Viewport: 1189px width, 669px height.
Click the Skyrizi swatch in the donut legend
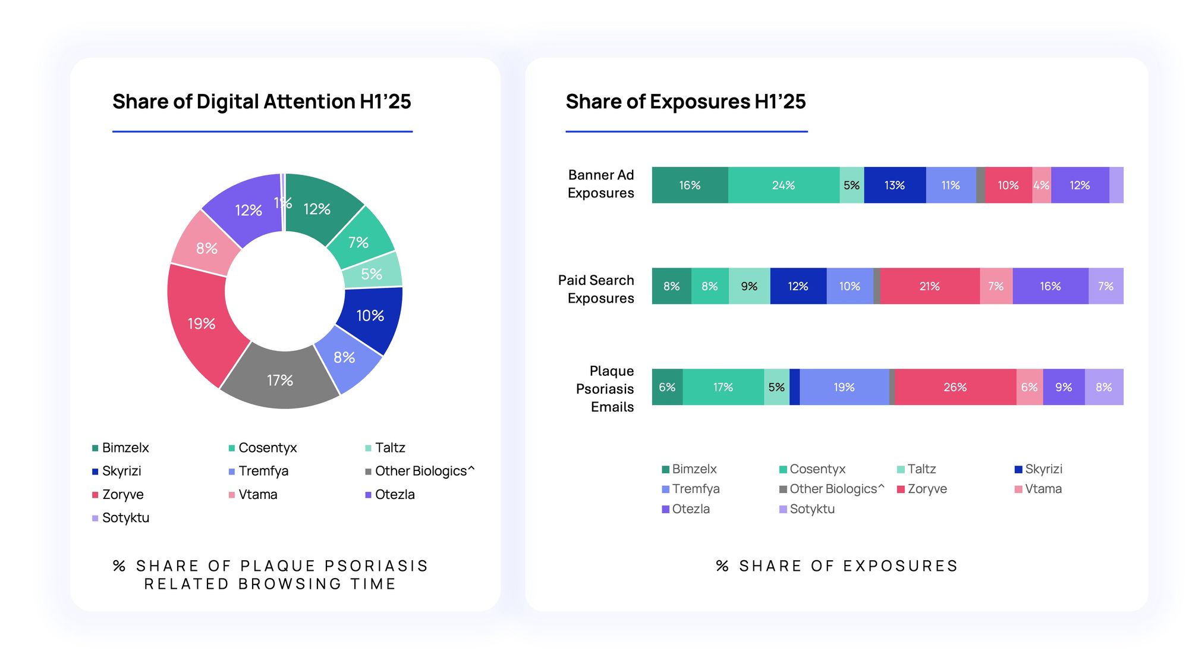tap(95, 472)
